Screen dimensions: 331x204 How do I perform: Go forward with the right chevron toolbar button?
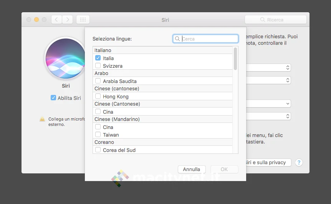(x=68, y=20)
